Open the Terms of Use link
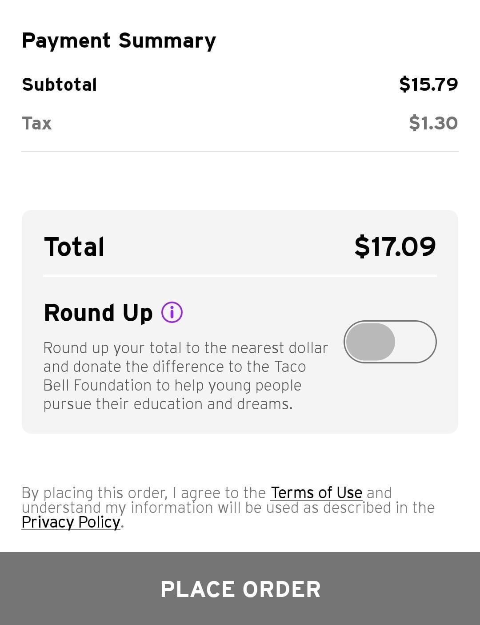The width and height of the screenshot is (480, 625). point(316,493)
